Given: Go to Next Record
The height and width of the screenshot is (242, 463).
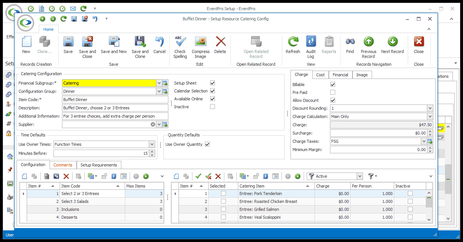Looking at the screenshot, I should click(x=392, y=45).
